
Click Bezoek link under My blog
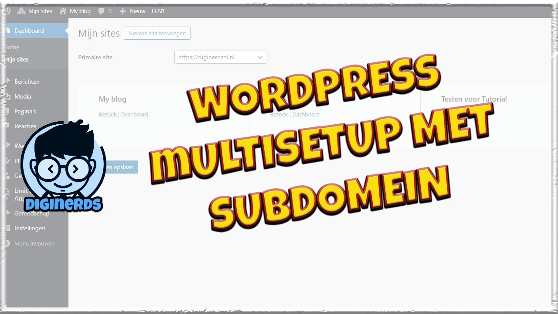tap(108, 114)
